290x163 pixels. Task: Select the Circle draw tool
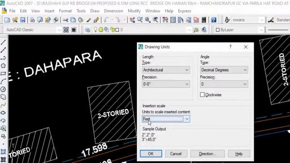tap(3, 89)
